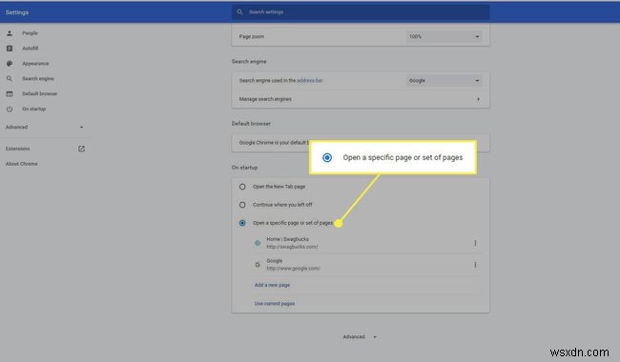Select Open a specific page radio button
The image size is (620, 362).
[x=242, y=223]
